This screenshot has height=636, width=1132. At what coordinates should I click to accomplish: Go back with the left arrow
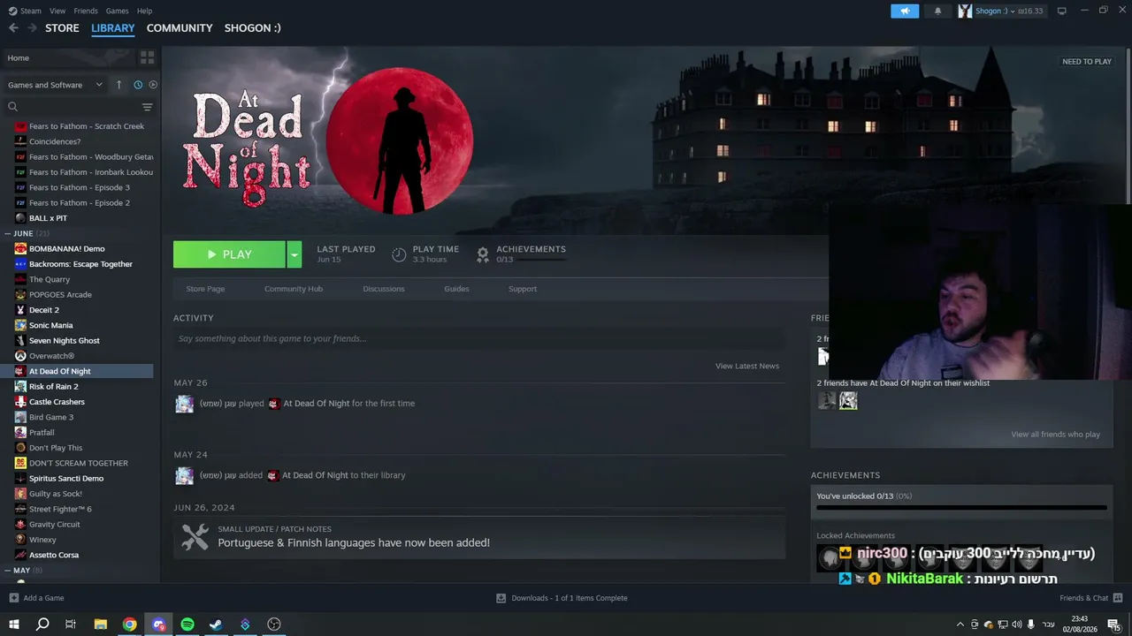(13, 28)
